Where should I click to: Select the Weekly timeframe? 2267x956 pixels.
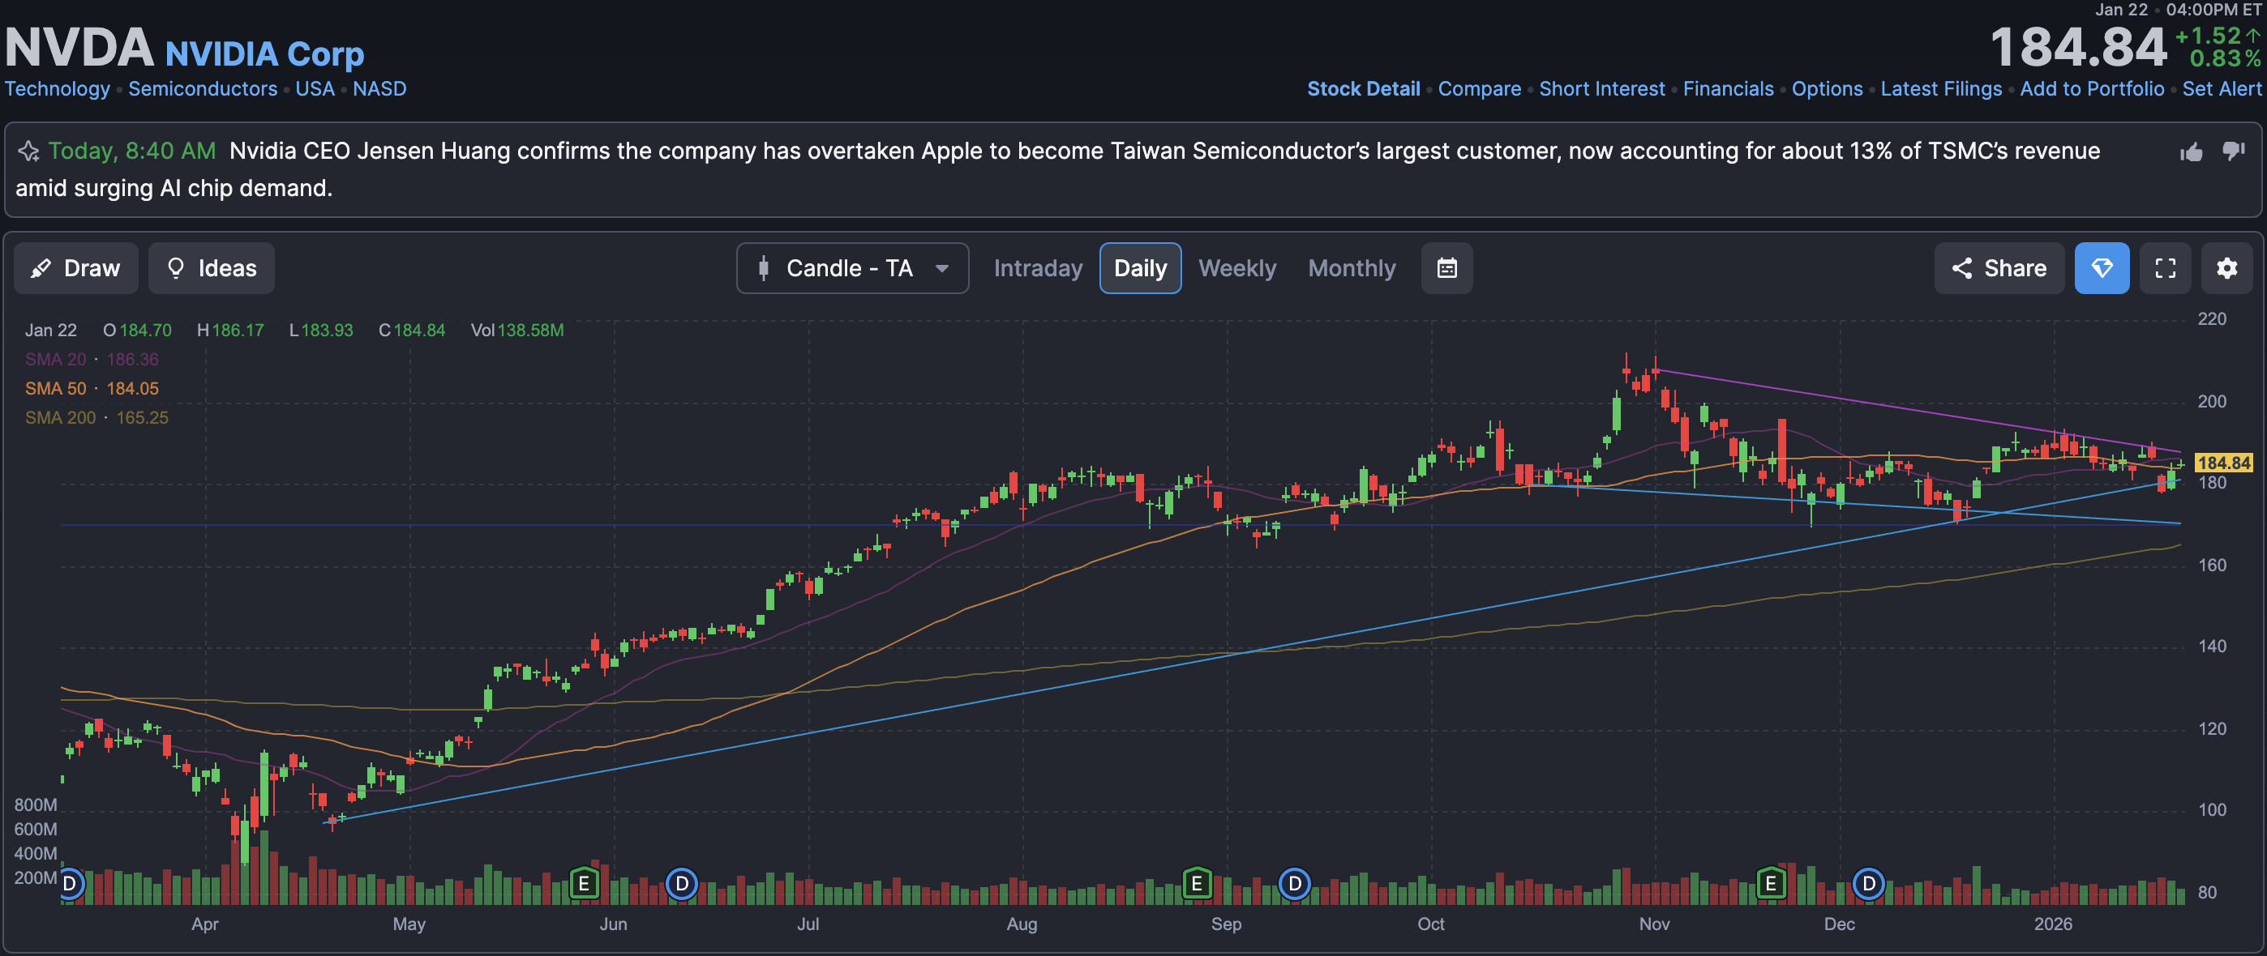(1236, 268)
